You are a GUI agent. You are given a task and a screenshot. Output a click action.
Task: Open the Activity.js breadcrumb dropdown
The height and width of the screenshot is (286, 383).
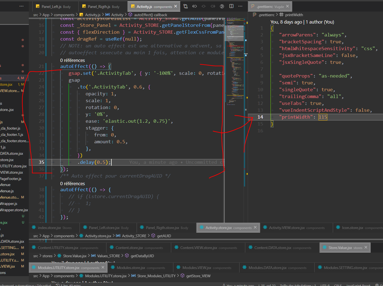(x=90, y=15)
